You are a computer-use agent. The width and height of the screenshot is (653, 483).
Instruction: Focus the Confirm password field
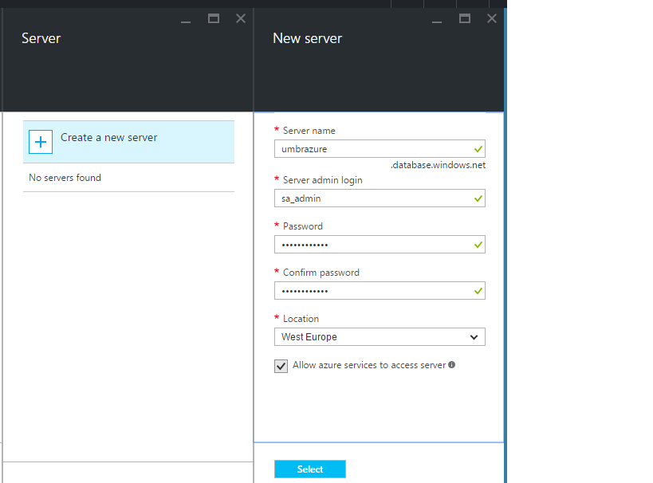click(380, 291)
